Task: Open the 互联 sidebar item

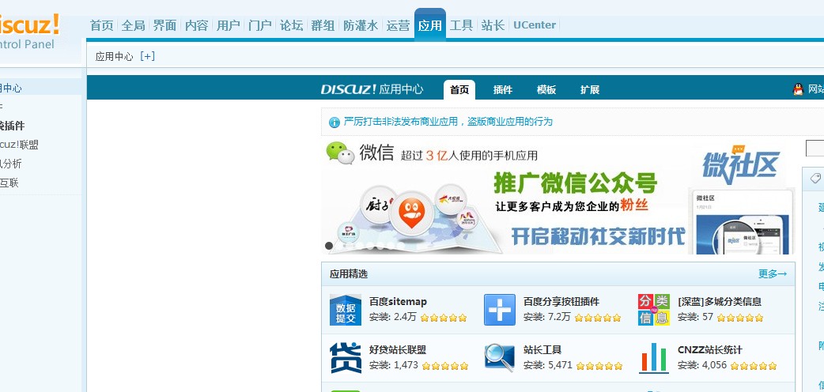Action: click(x=9, y=183)
